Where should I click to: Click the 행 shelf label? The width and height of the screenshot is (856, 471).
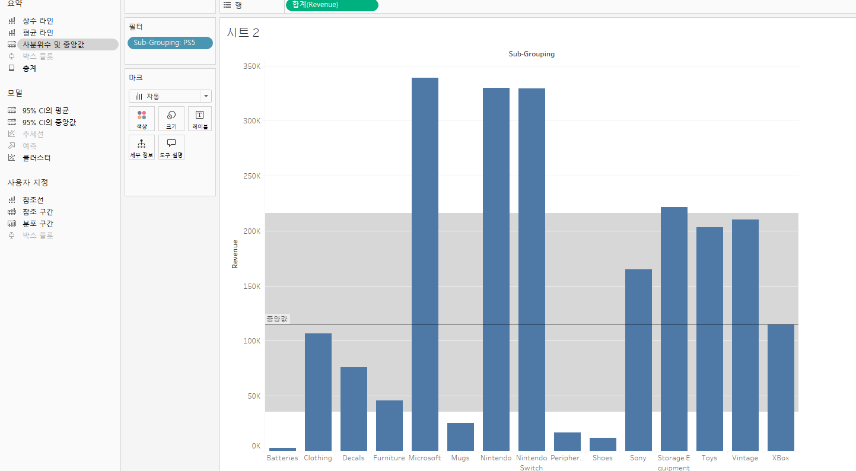pyautogui.click(x=238, y=5)
